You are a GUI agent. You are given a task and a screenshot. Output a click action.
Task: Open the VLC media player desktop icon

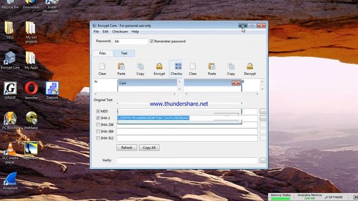[x=10, y=152]
